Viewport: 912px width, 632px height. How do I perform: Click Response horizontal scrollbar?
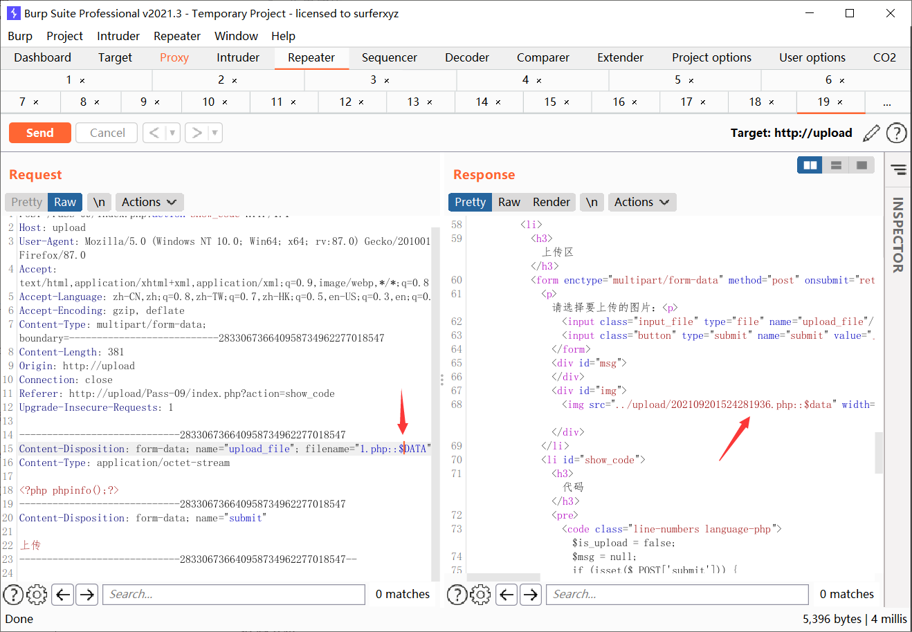[503, 577]
